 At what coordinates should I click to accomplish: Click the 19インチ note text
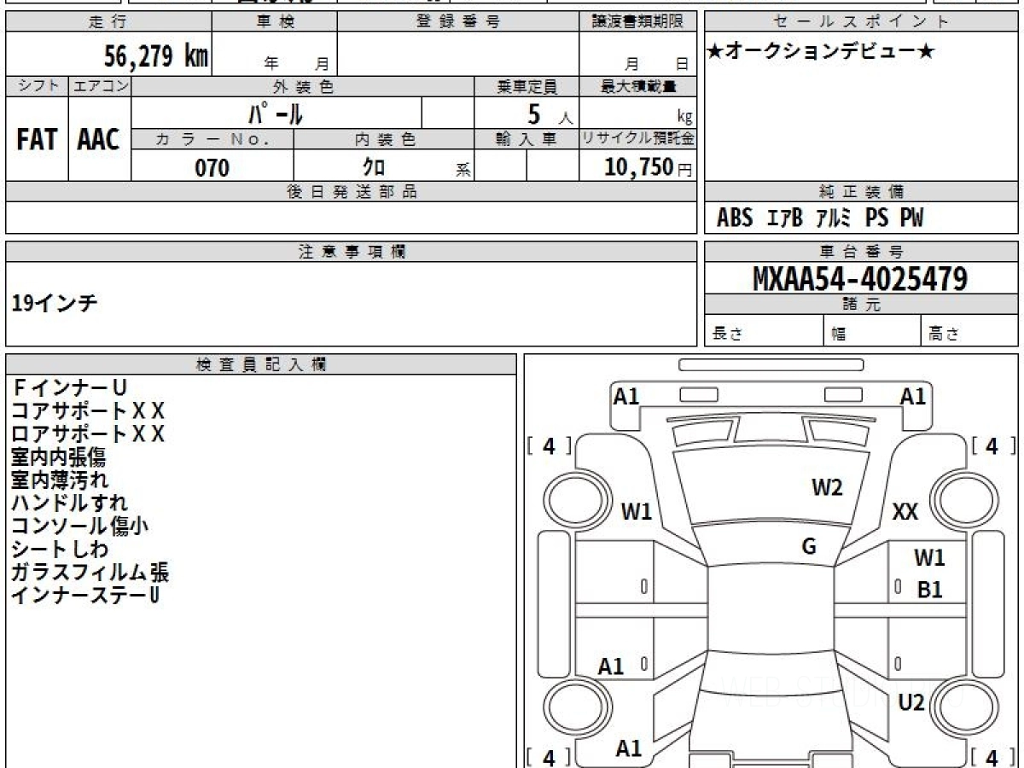pyautogui.click(x=55, y=303)
